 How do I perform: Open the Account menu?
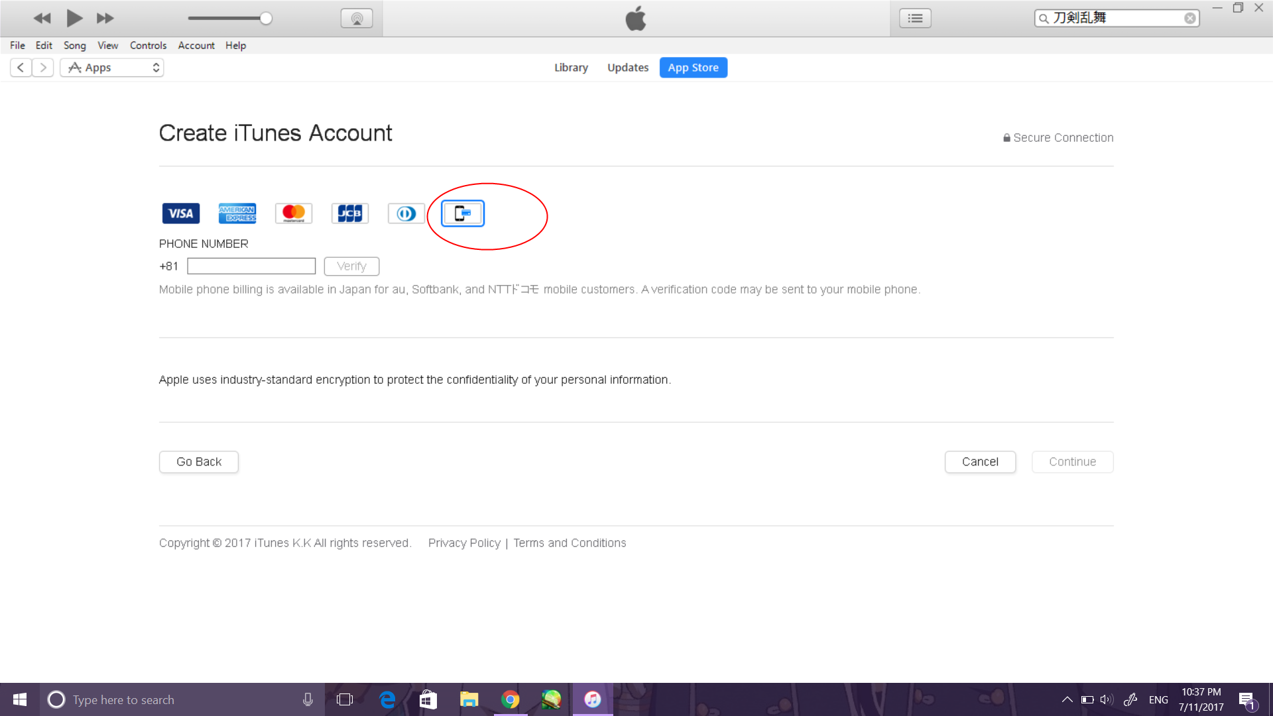point(196,45)
